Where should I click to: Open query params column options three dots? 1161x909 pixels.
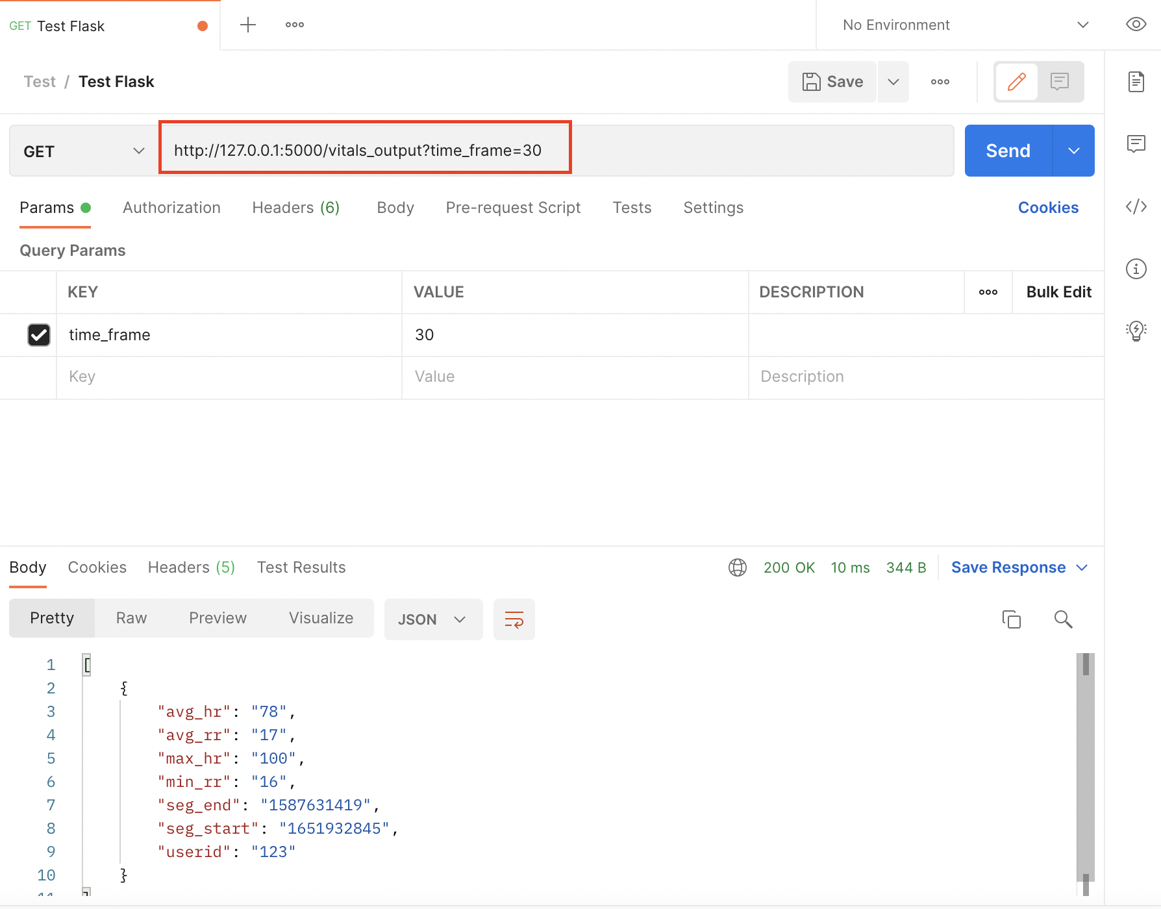988,292
